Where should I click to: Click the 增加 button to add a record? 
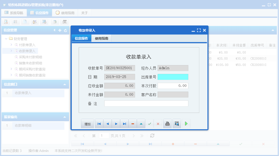pos(87,123)
